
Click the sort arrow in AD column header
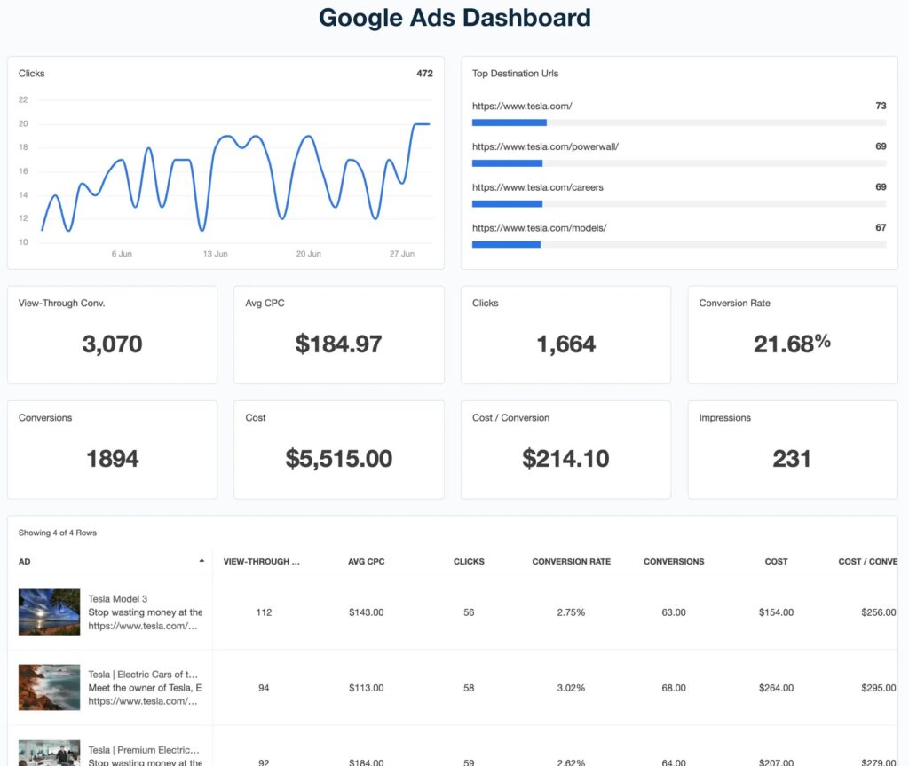coord(202,561)
